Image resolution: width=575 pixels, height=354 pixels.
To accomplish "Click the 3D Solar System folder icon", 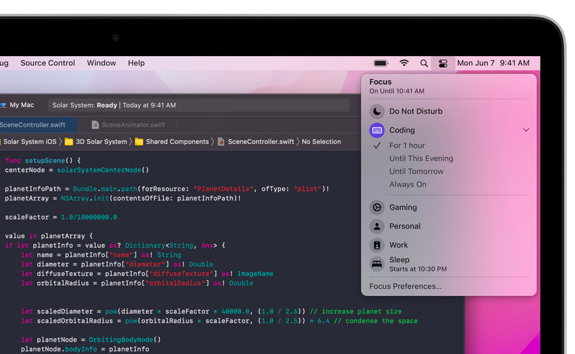I will point(68,142).
